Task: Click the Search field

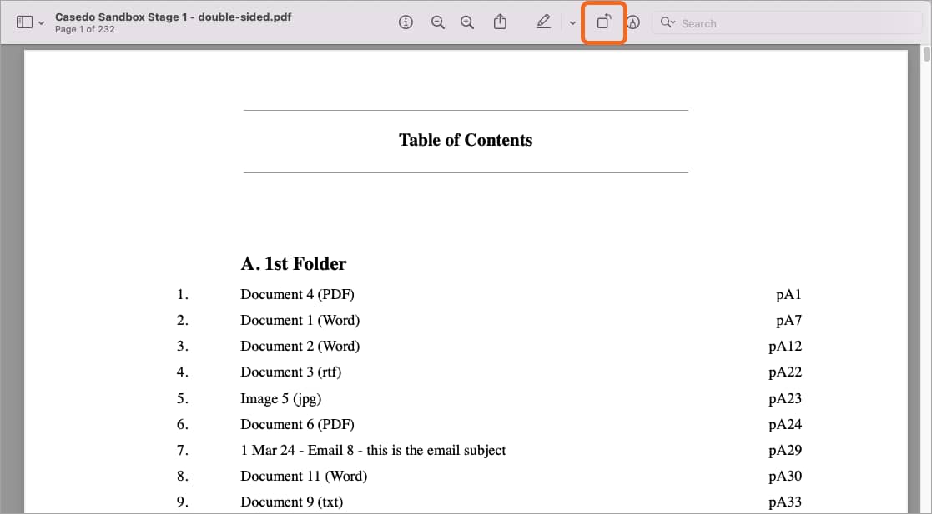Action: 787,23
